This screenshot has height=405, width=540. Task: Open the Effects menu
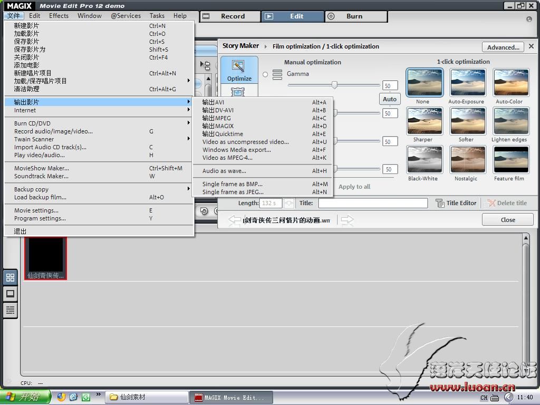click(x=59, y=16)
